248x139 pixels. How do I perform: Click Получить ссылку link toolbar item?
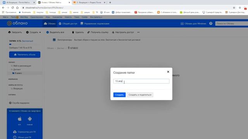98,32
